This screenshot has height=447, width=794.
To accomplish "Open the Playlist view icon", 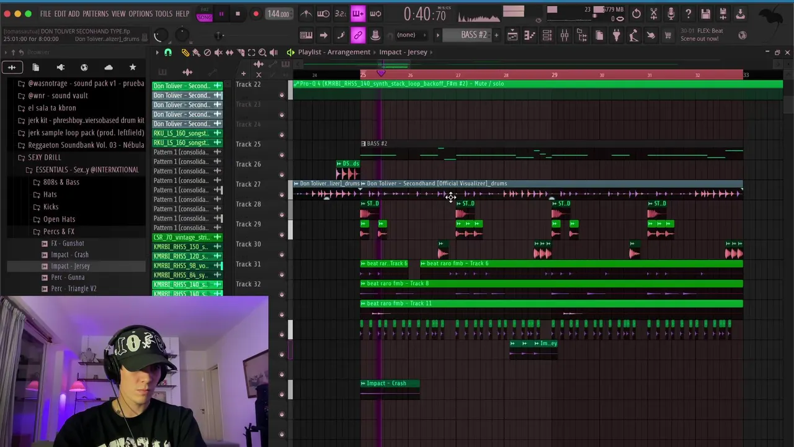I will tap(512, 35).
